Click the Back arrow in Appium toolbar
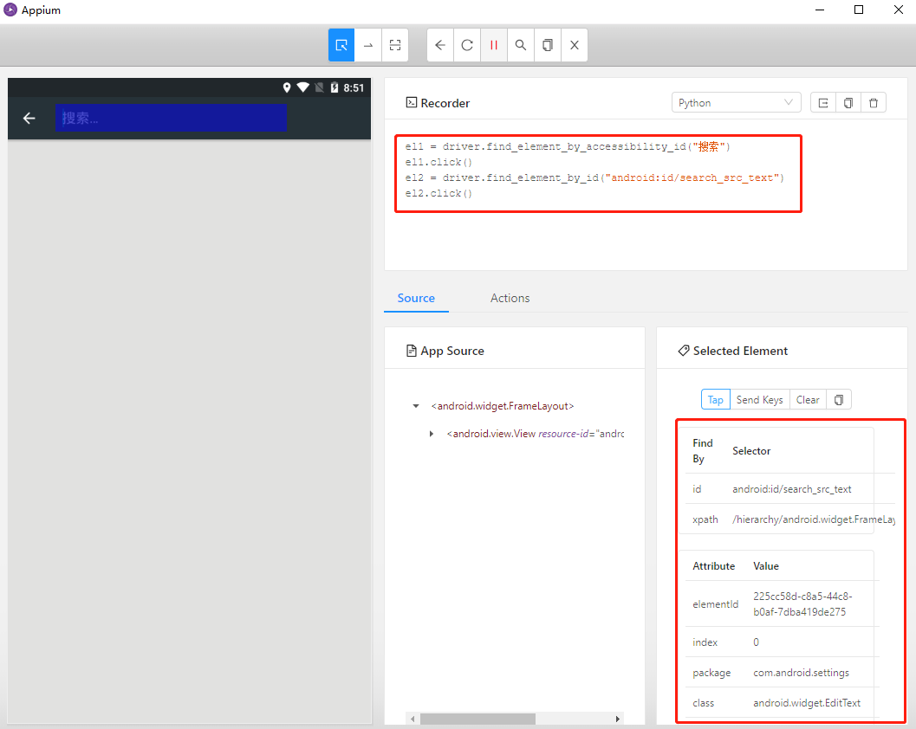Image resolution: width=916 pixels, height=729 pixels. [x=440, y=45]
